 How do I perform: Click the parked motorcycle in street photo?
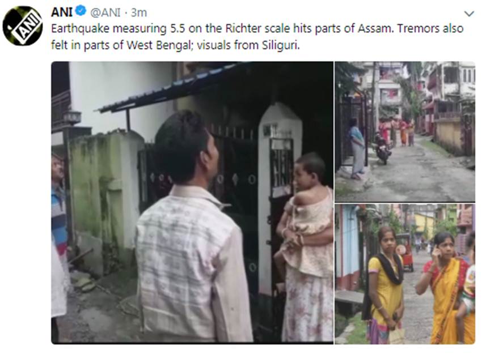(x=382, y=148)
